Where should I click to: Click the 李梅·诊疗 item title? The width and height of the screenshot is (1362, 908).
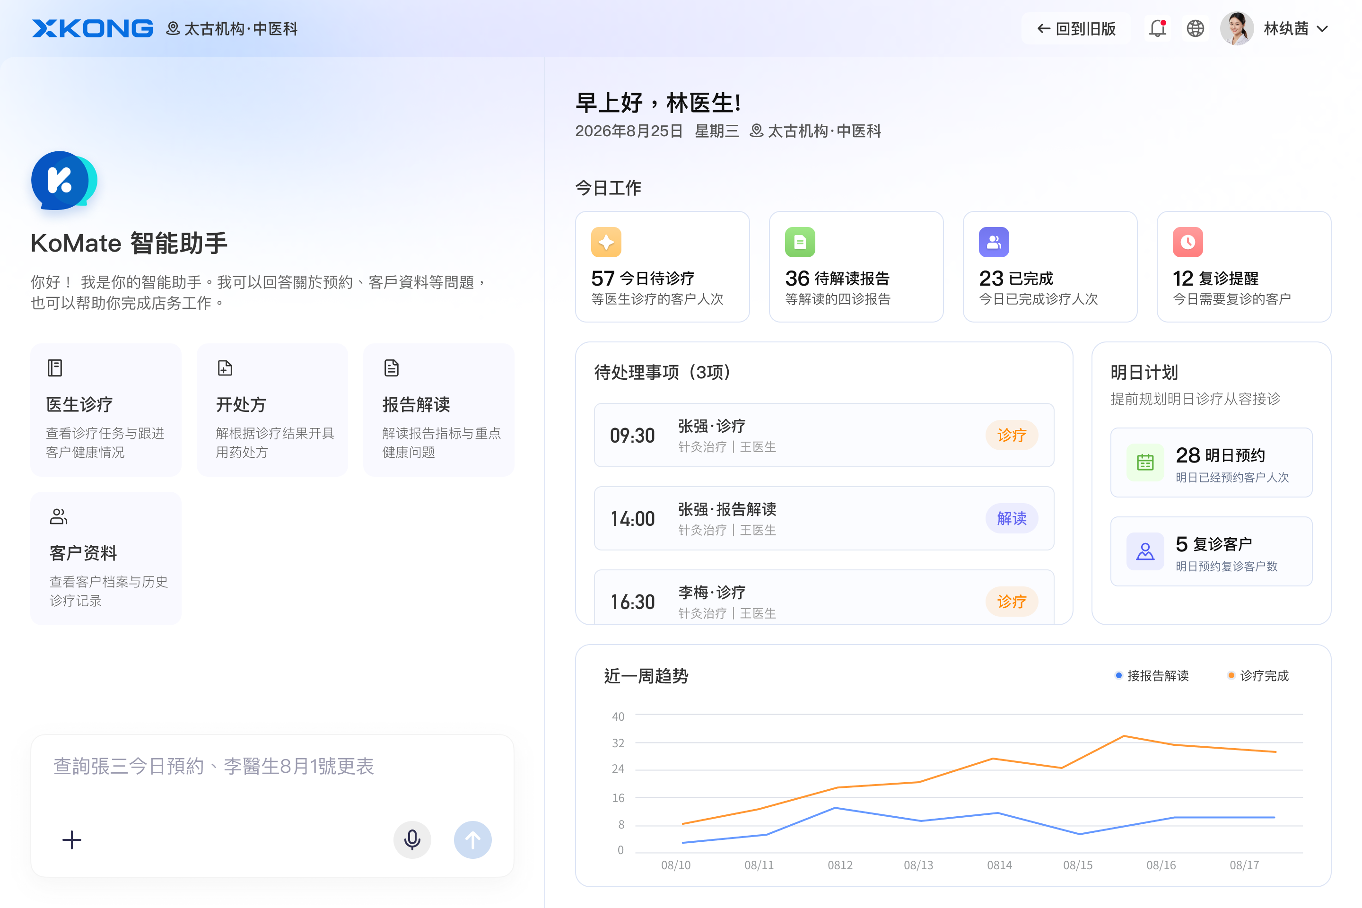tap(712, 593)
